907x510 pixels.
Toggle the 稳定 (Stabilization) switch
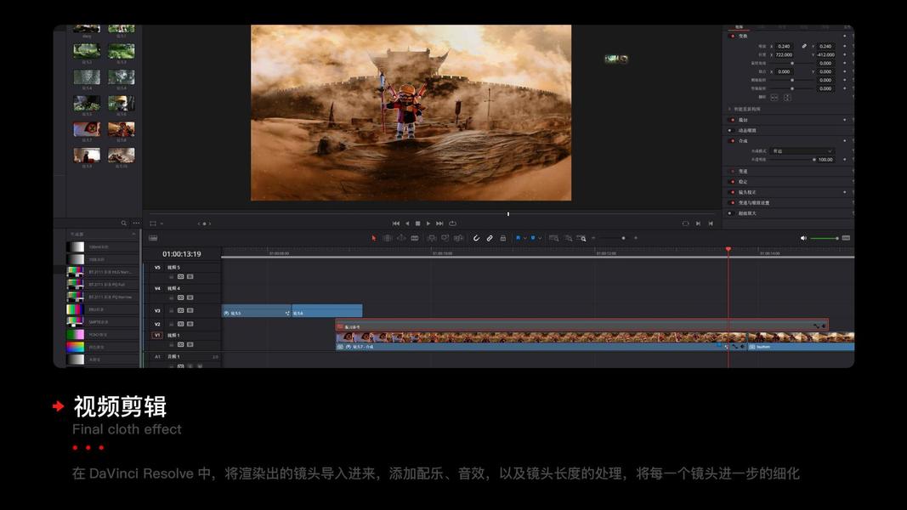pos(733,182)
